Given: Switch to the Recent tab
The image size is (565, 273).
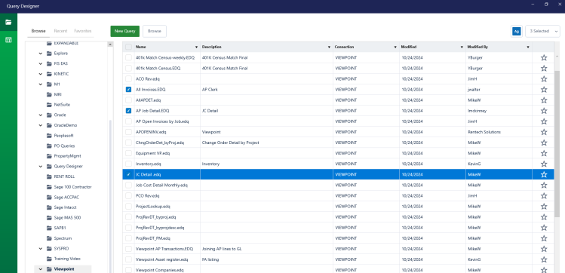Looking at the screenshot, I should point(60,31).
